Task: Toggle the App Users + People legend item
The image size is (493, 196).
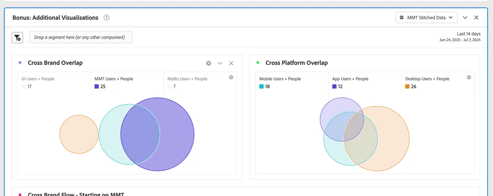Action: pyautogui.click(x=365, y=83)
